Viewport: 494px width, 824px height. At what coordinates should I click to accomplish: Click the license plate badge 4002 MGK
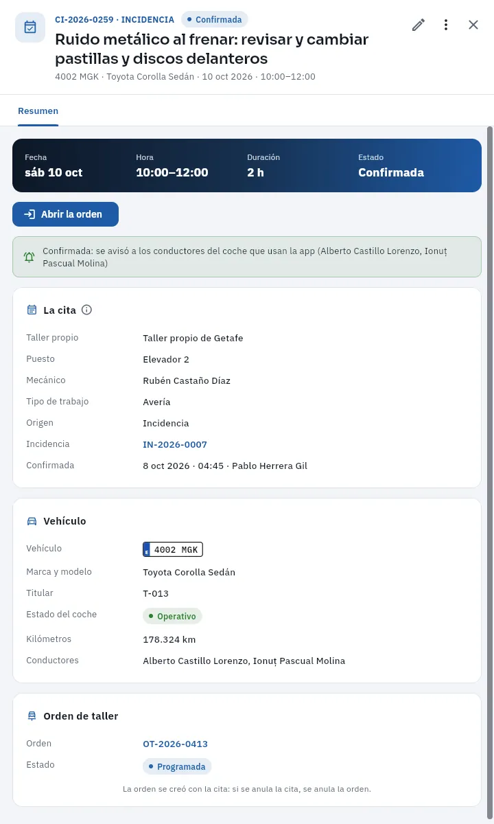point(173,549)
